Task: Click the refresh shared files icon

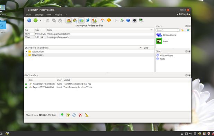Action: click(x=74, y=115)
